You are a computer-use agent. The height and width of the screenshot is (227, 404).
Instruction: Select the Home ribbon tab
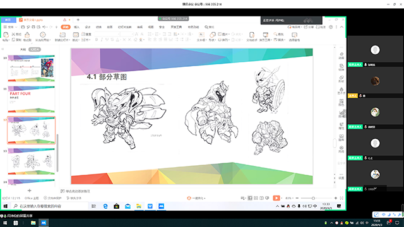pos(66,27)
